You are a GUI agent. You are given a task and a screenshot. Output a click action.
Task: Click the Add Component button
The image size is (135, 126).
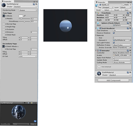click(113, 80)
